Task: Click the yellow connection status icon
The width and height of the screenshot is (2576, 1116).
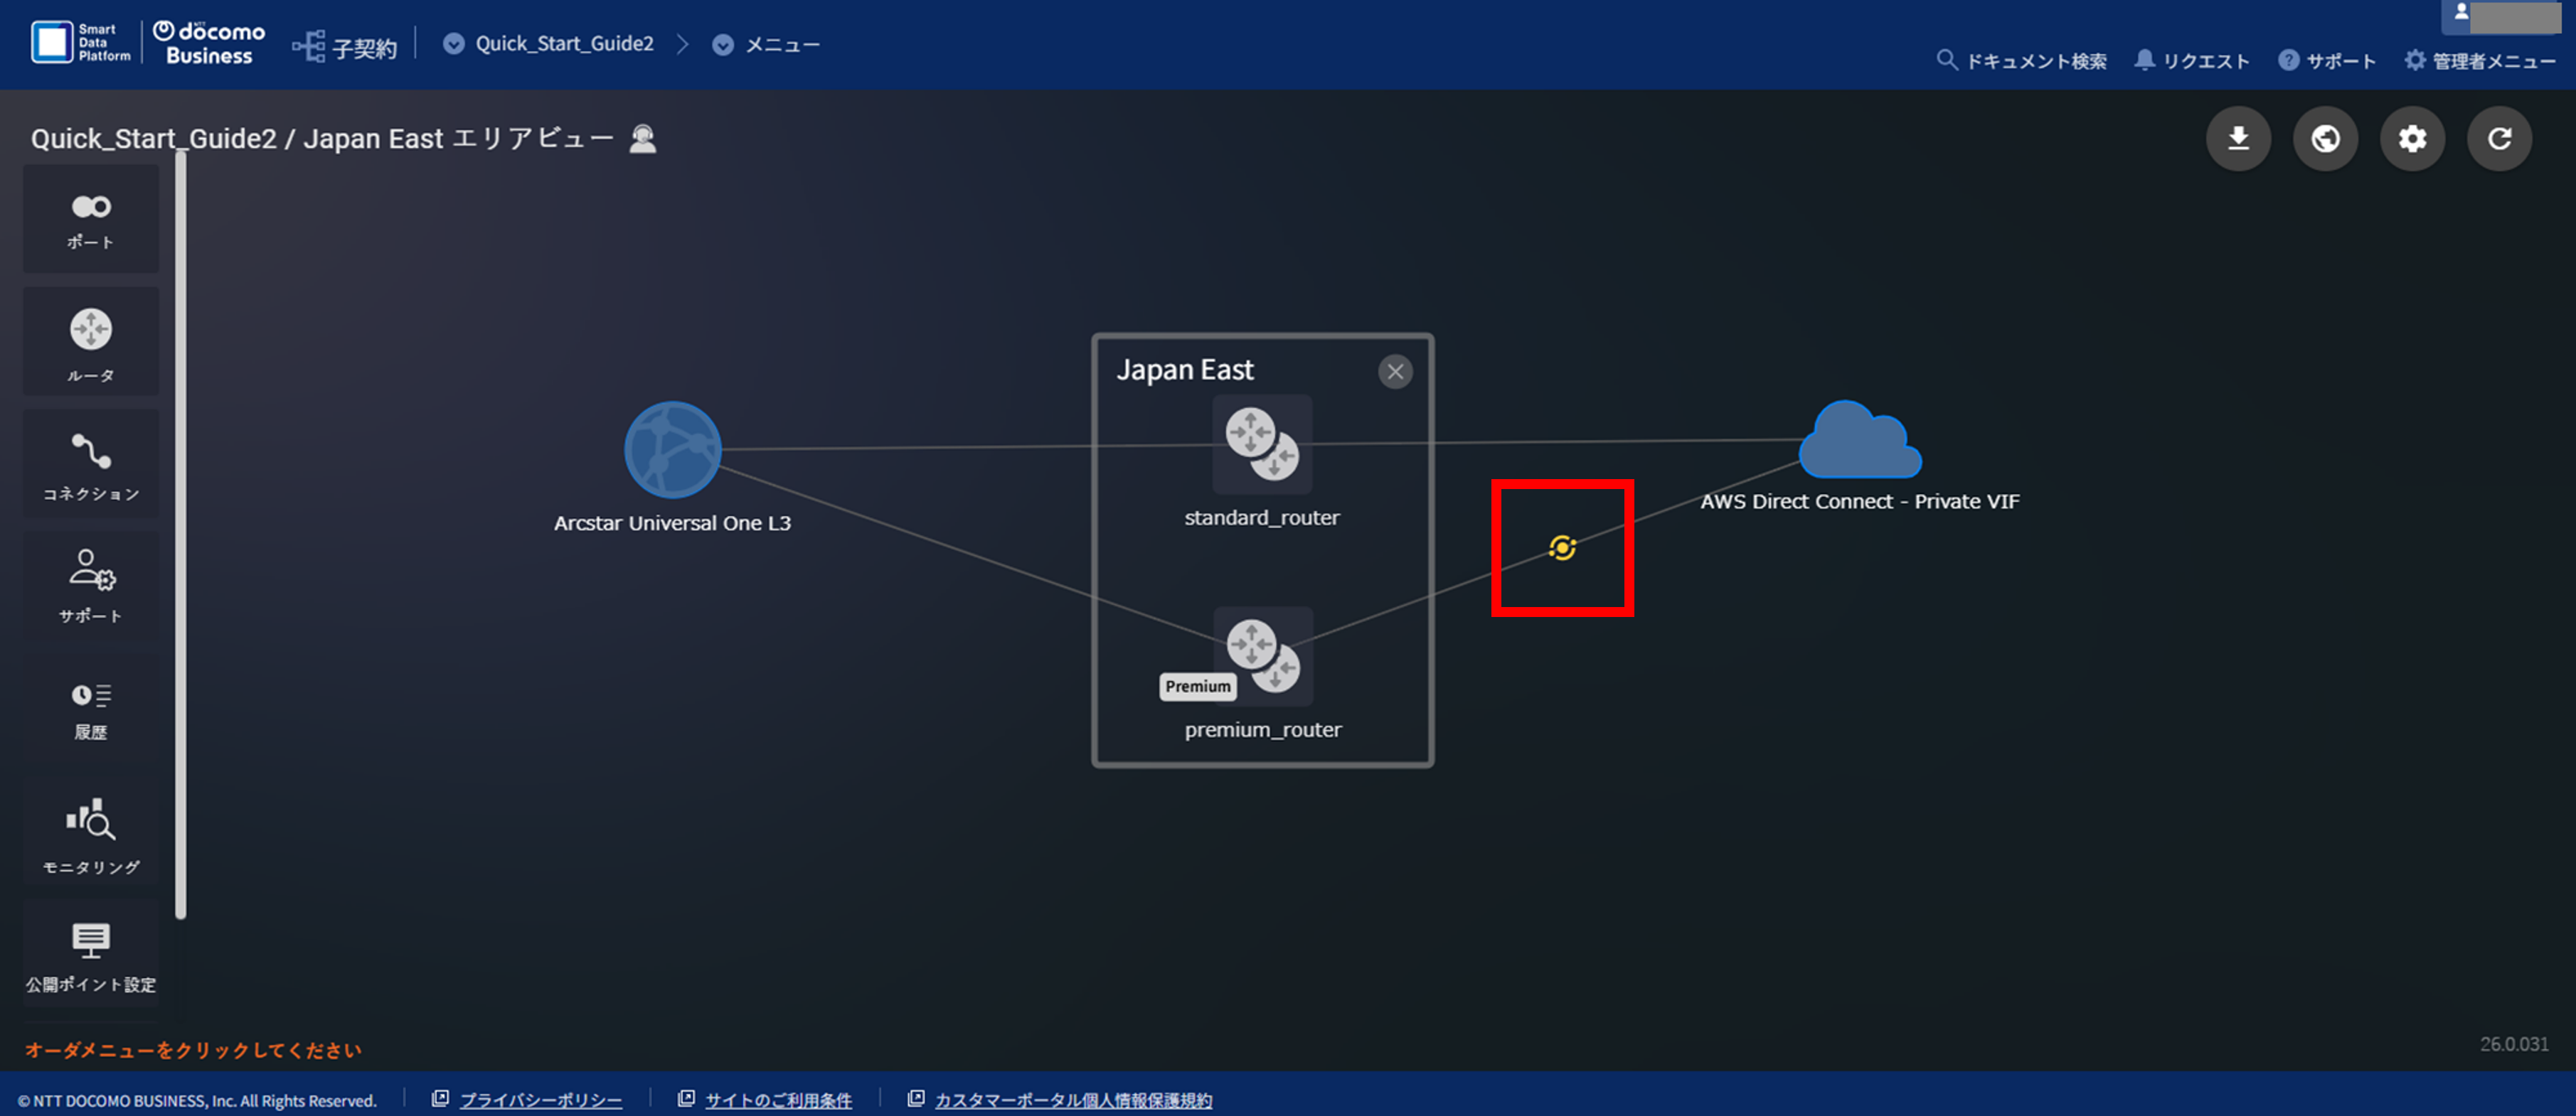Action: click(x=1562, y=547)
